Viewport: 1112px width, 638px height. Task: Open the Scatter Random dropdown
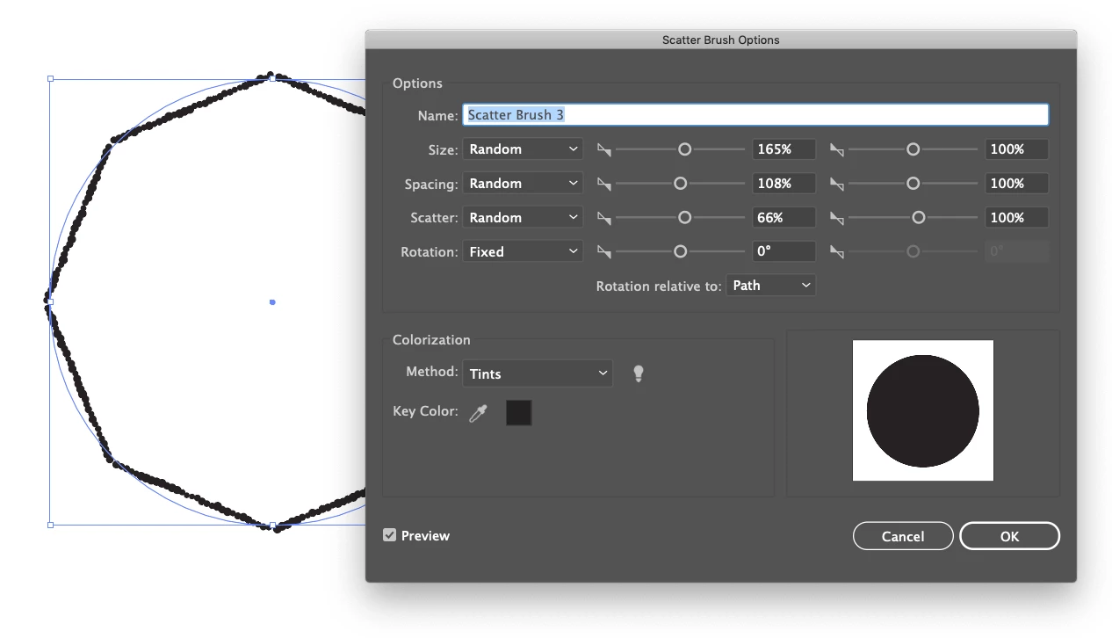(523, 218)
